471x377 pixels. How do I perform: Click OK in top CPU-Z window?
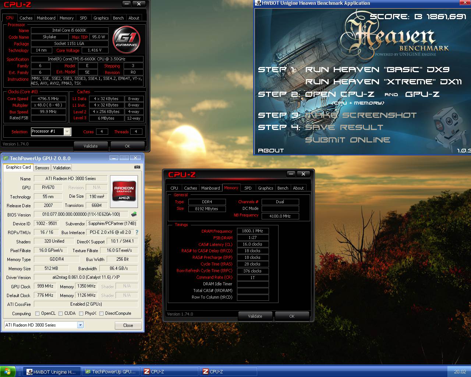[x=127, y=146]
